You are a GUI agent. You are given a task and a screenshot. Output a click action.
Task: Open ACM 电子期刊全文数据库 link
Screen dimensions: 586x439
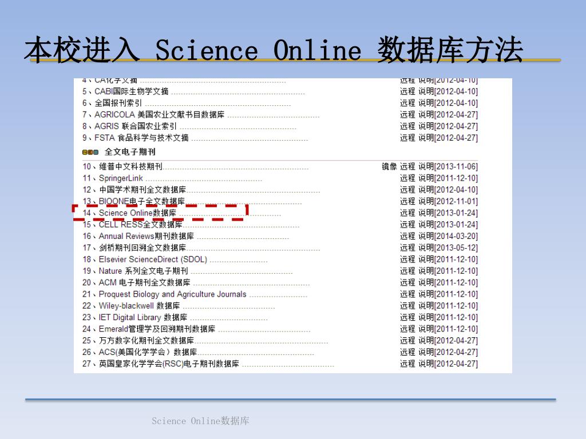click(x=144, y=282)
